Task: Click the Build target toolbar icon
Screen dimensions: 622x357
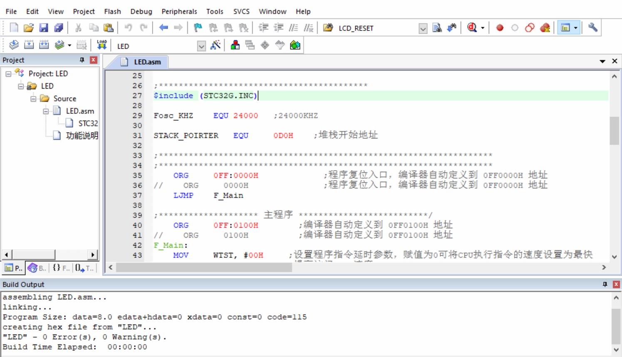Action: pos(29,45)
